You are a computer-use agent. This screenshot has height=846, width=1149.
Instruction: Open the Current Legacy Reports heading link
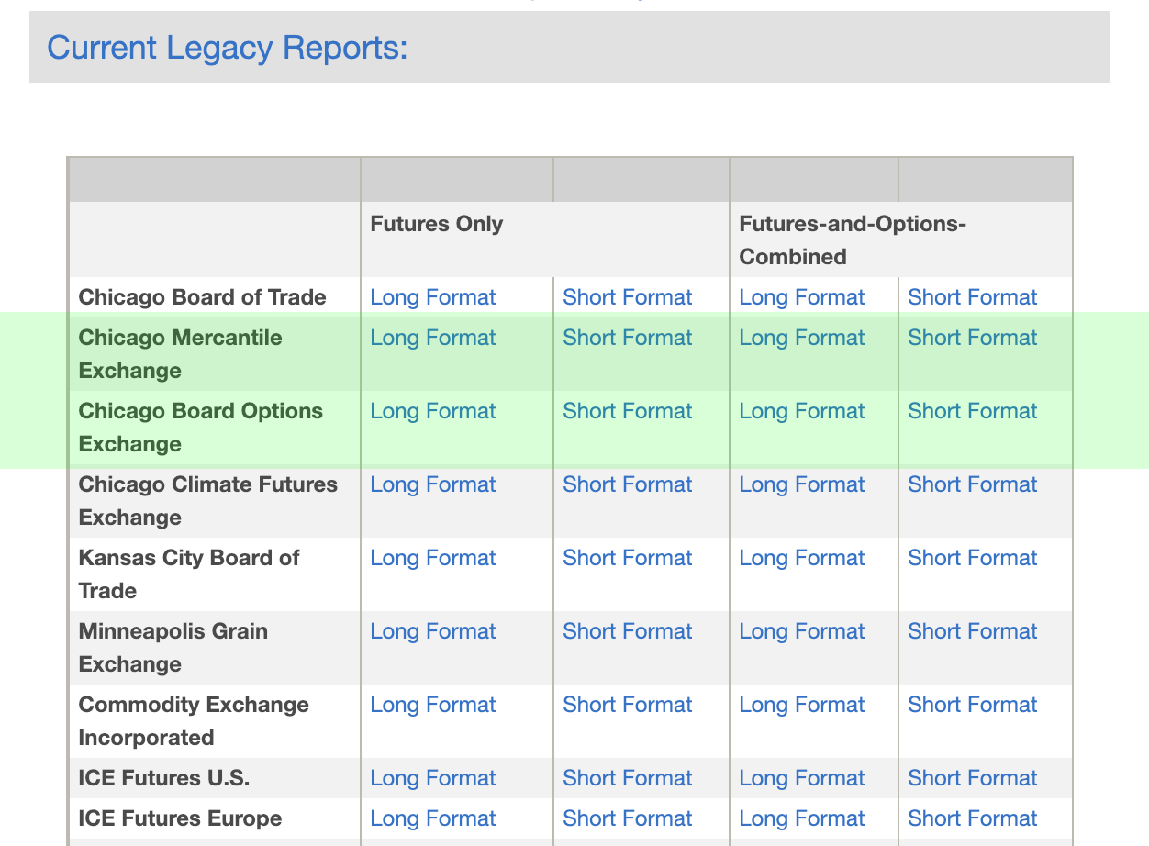[227, 47]
